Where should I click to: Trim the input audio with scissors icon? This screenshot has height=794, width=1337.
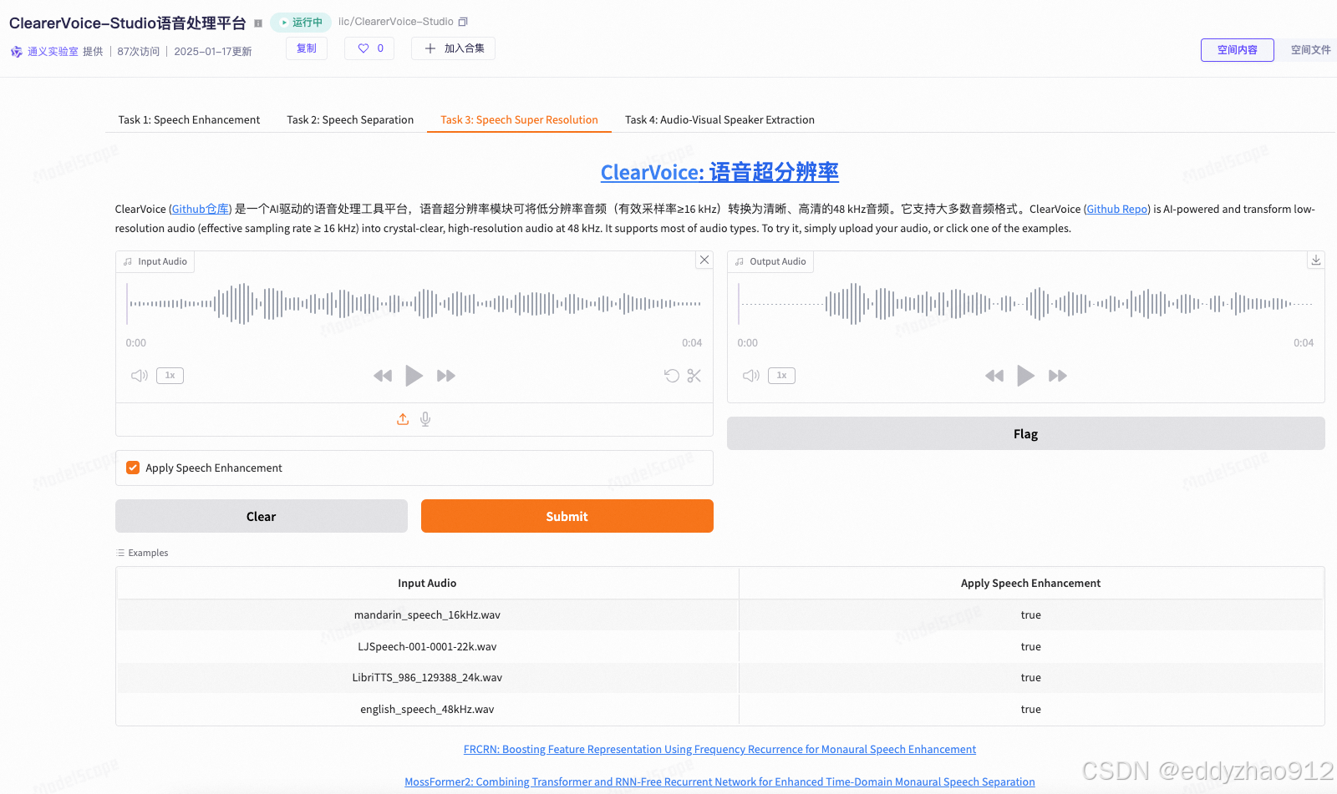click(694, 376)
